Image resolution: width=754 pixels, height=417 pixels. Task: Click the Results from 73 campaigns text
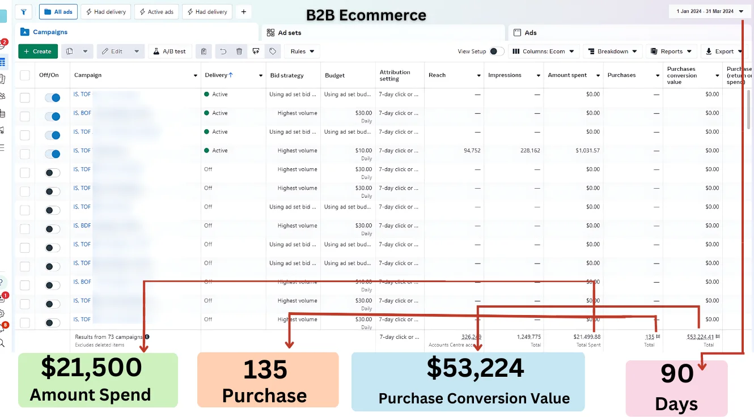[109, 337]
